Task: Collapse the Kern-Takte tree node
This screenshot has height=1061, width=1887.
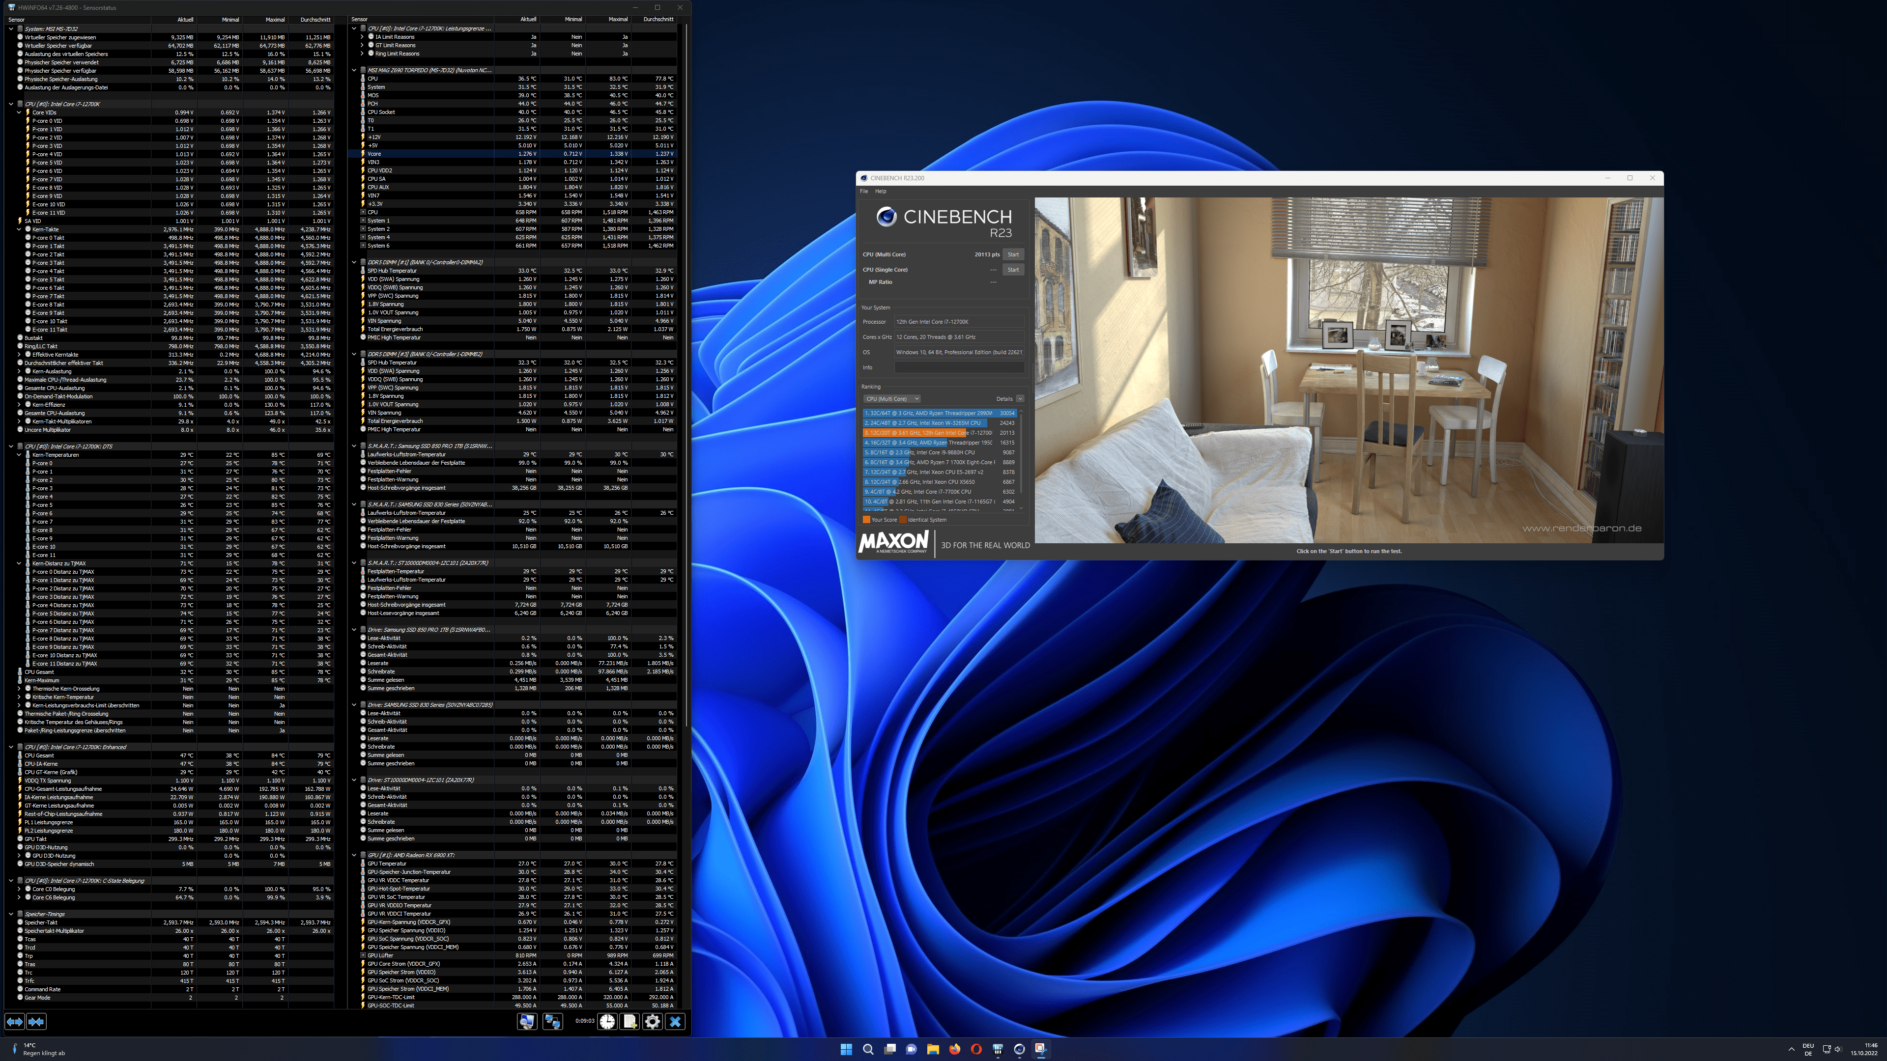Action: click(x=19, y=229)
